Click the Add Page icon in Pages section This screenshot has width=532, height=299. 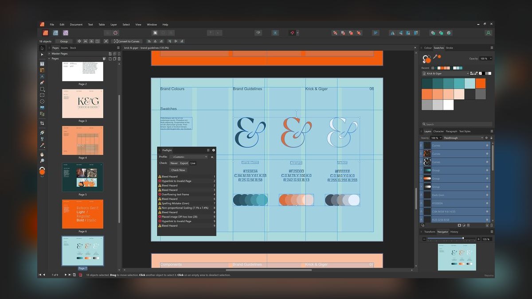[x=109, y=58]
